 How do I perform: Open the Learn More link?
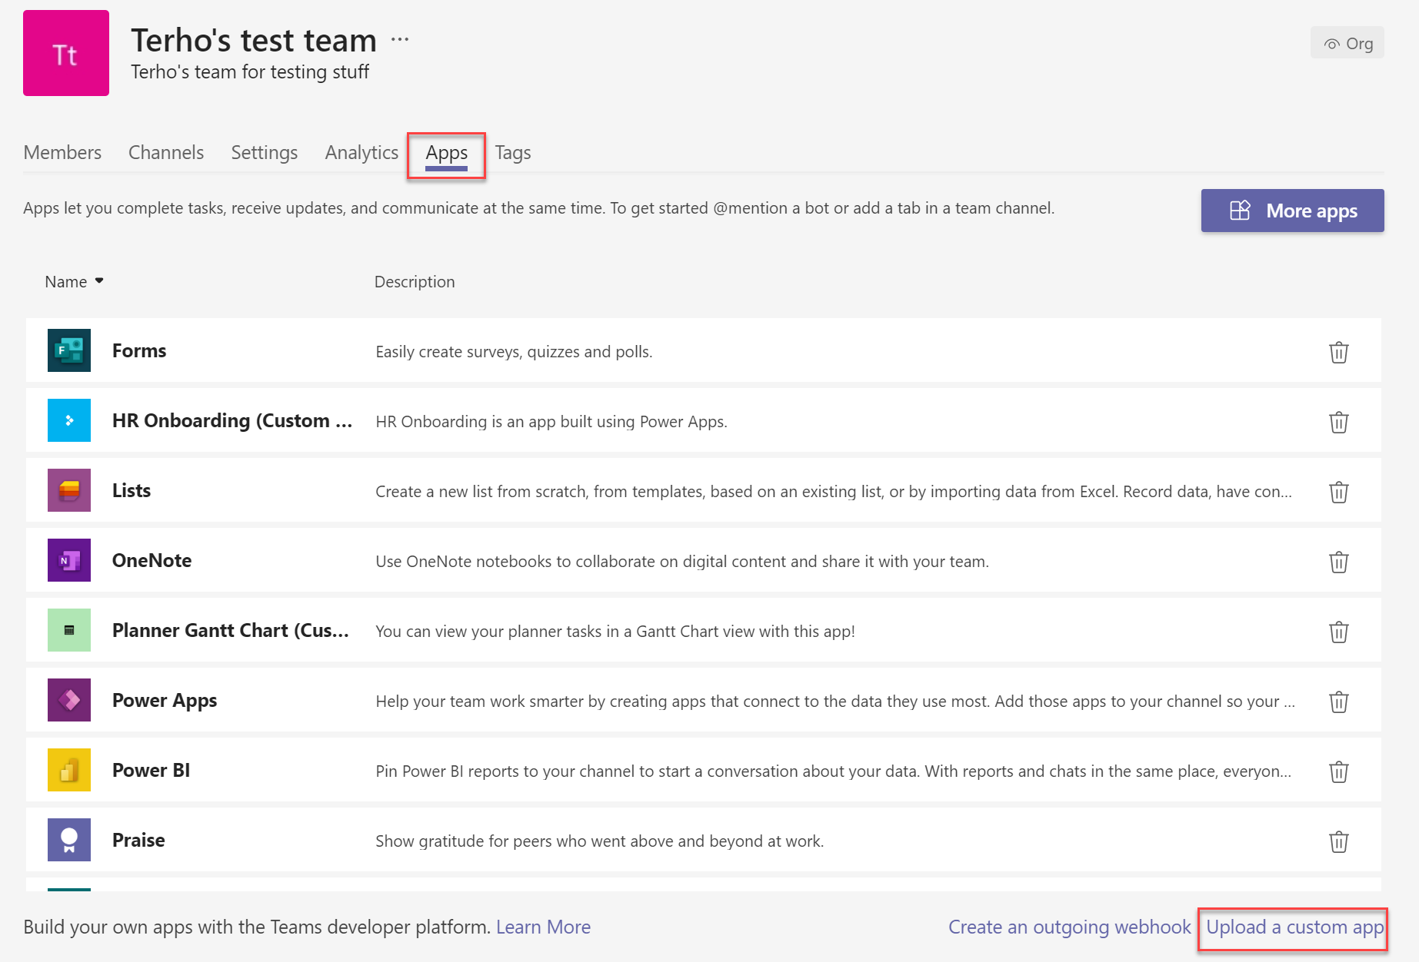543,927
